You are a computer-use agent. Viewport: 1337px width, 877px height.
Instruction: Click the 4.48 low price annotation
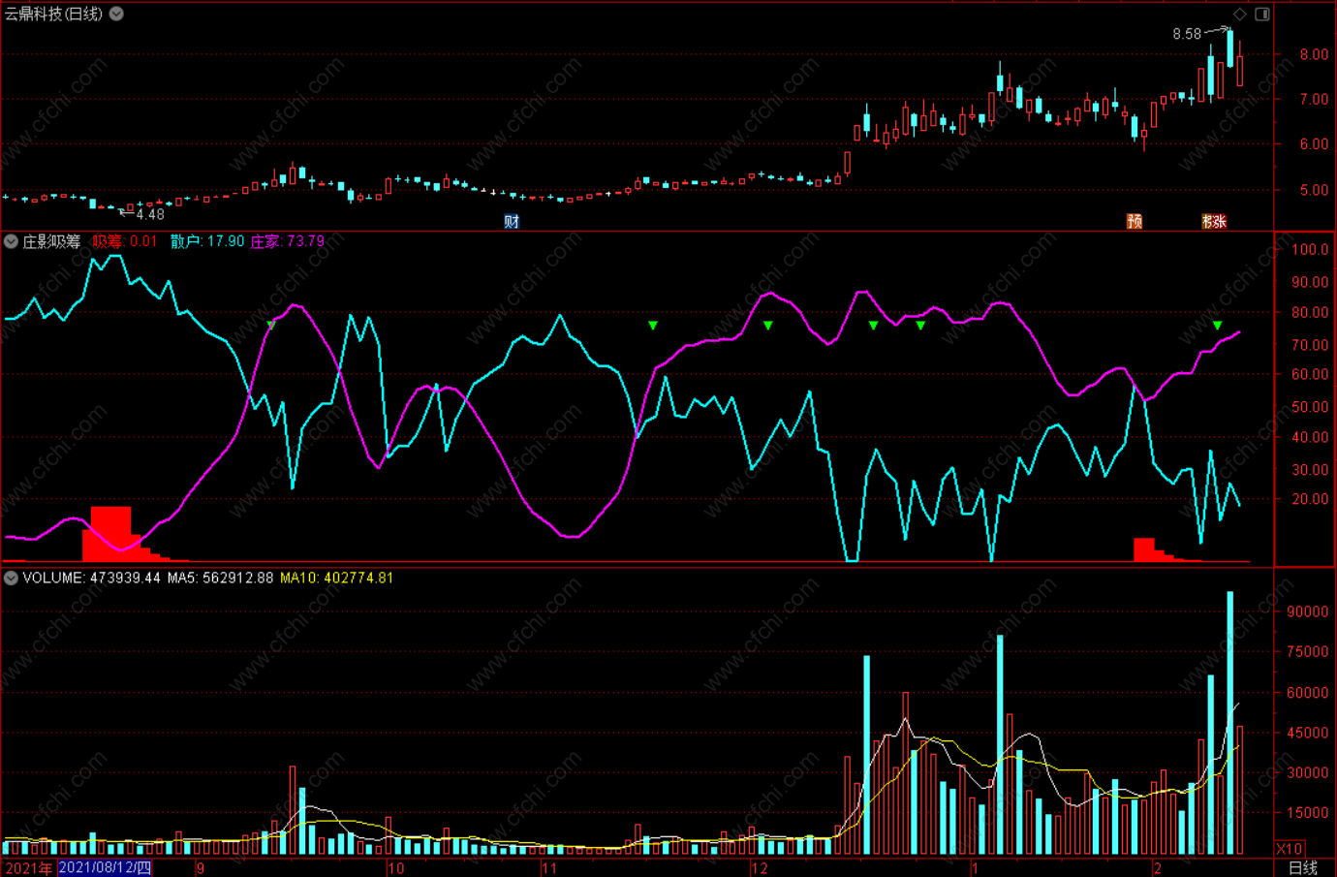click(150, 214)
